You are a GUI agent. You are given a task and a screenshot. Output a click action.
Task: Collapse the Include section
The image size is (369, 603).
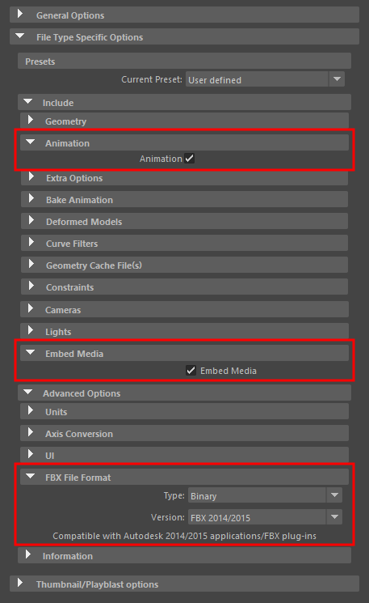click(x=184, y=102)
